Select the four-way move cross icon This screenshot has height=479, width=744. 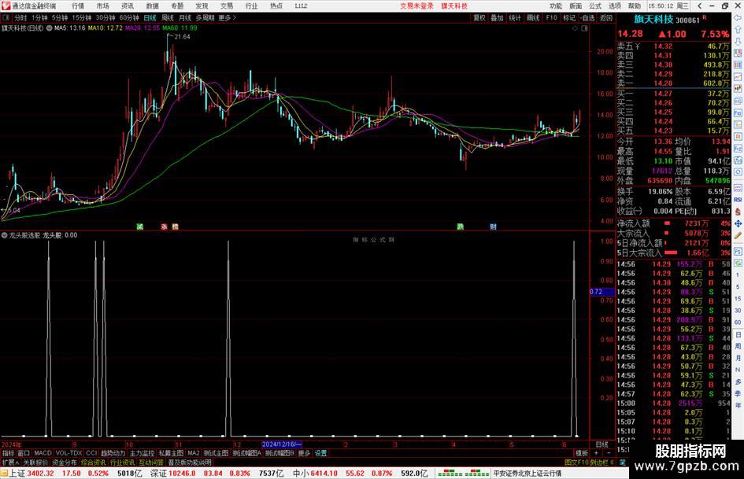[738, 223]
